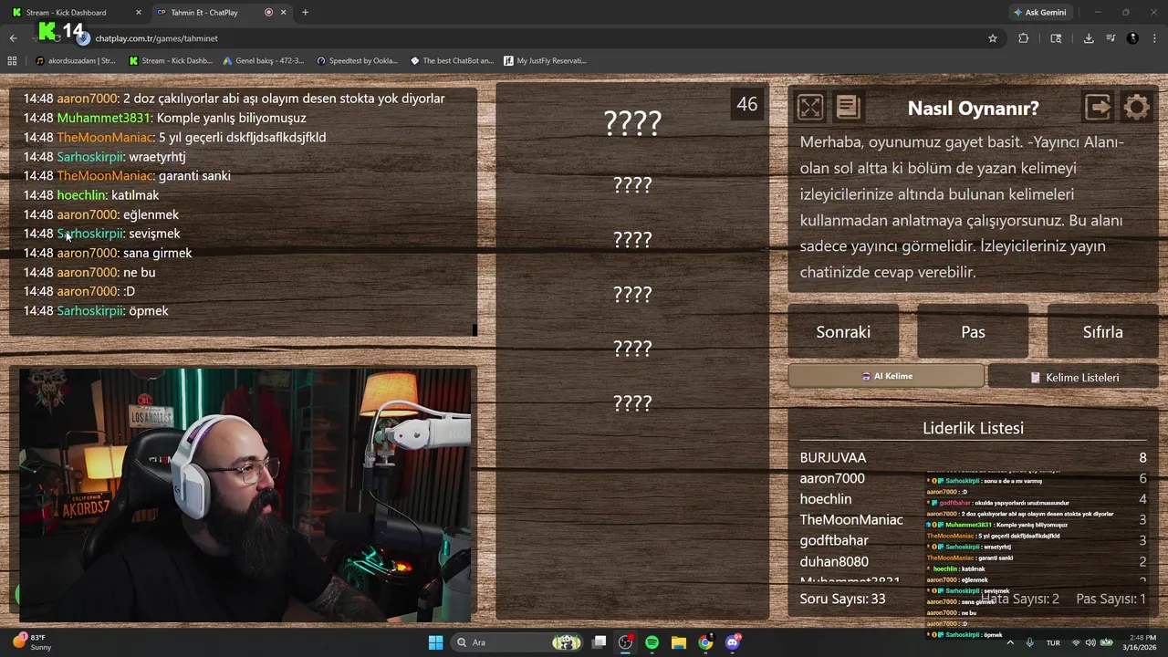Open Chrome profile avatar
Screen dimensions: 1168x657
click(x=1132, y=38)
